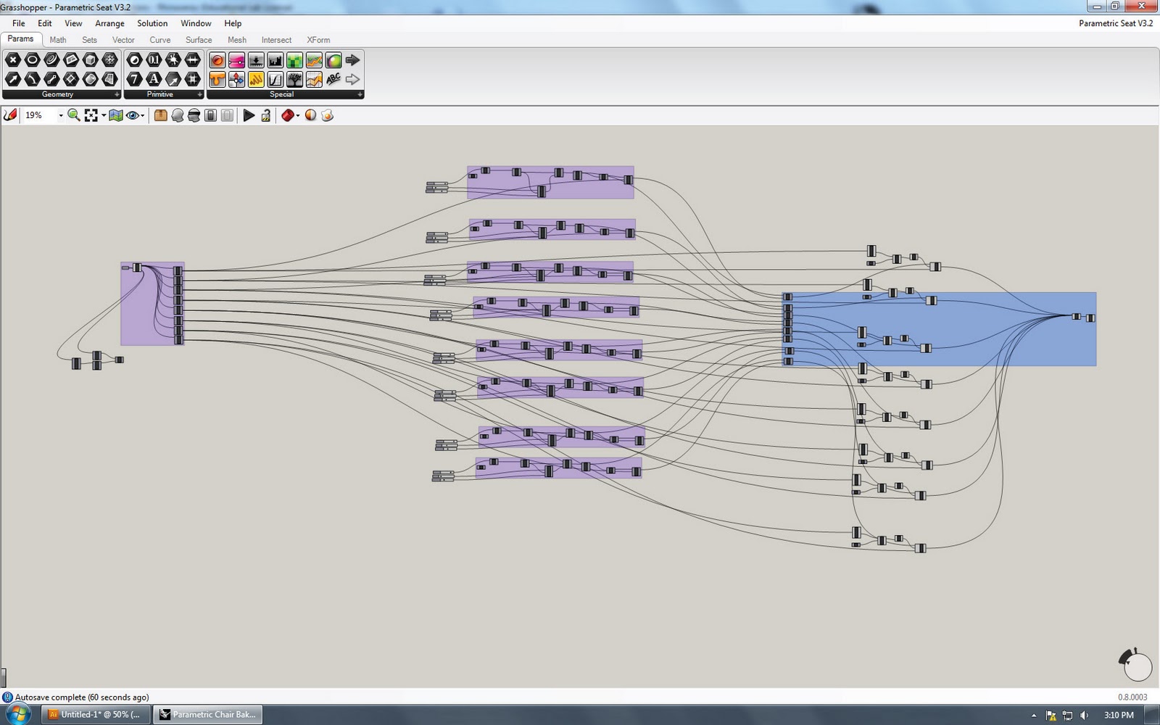Screen dimensions: 1160x725
Task: Select the Text parameter icon labeled A
Action: click(154, 80)
